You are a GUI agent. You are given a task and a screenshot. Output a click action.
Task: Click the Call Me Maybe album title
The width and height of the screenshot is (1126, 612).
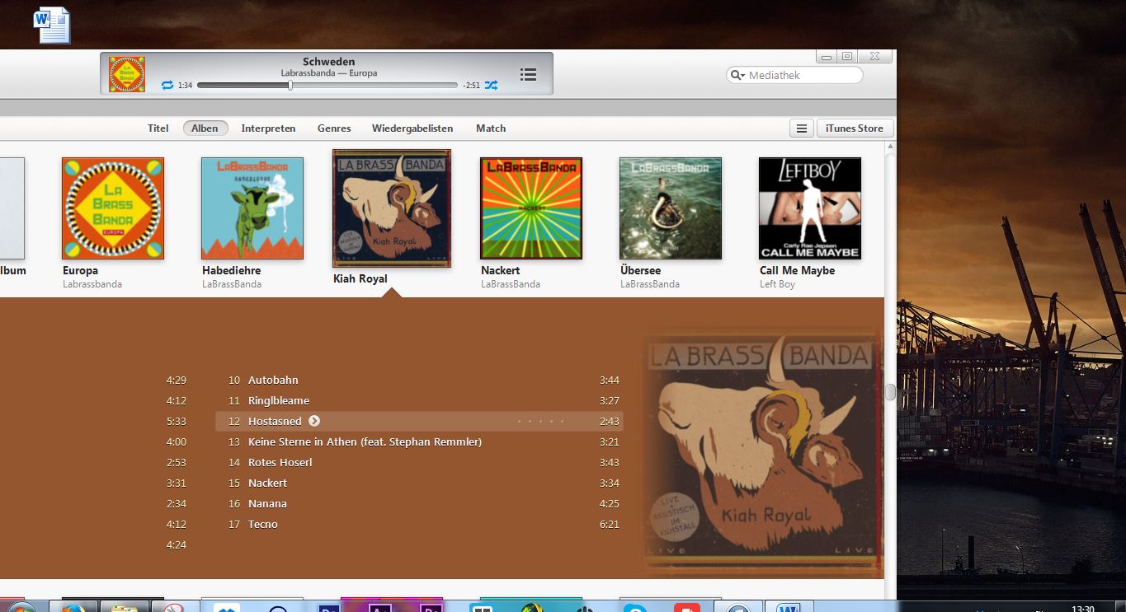(797, 270)
